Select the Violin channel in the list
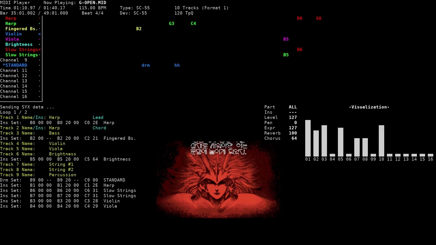The height and width of the screenshot is (245, 436). point(20,34)
